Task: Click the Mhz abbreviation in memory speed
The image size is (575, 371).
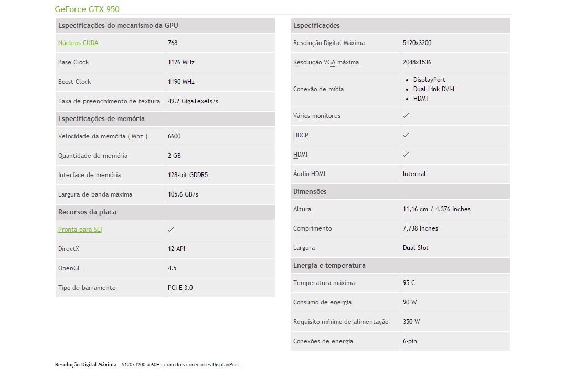Action: (137, 136)
